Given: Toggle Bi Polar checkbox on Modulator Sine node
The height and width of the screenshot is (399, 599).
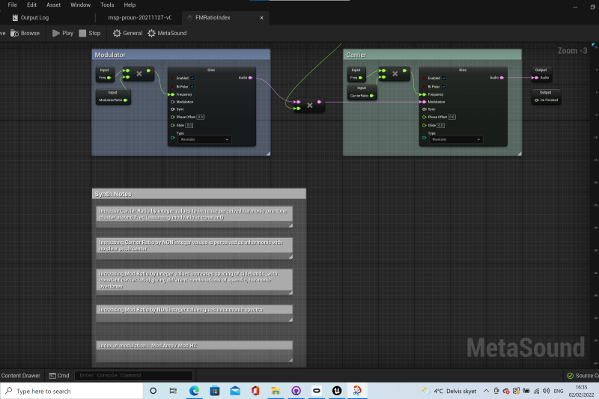Looking at the screenshot, I should (192, 86).
